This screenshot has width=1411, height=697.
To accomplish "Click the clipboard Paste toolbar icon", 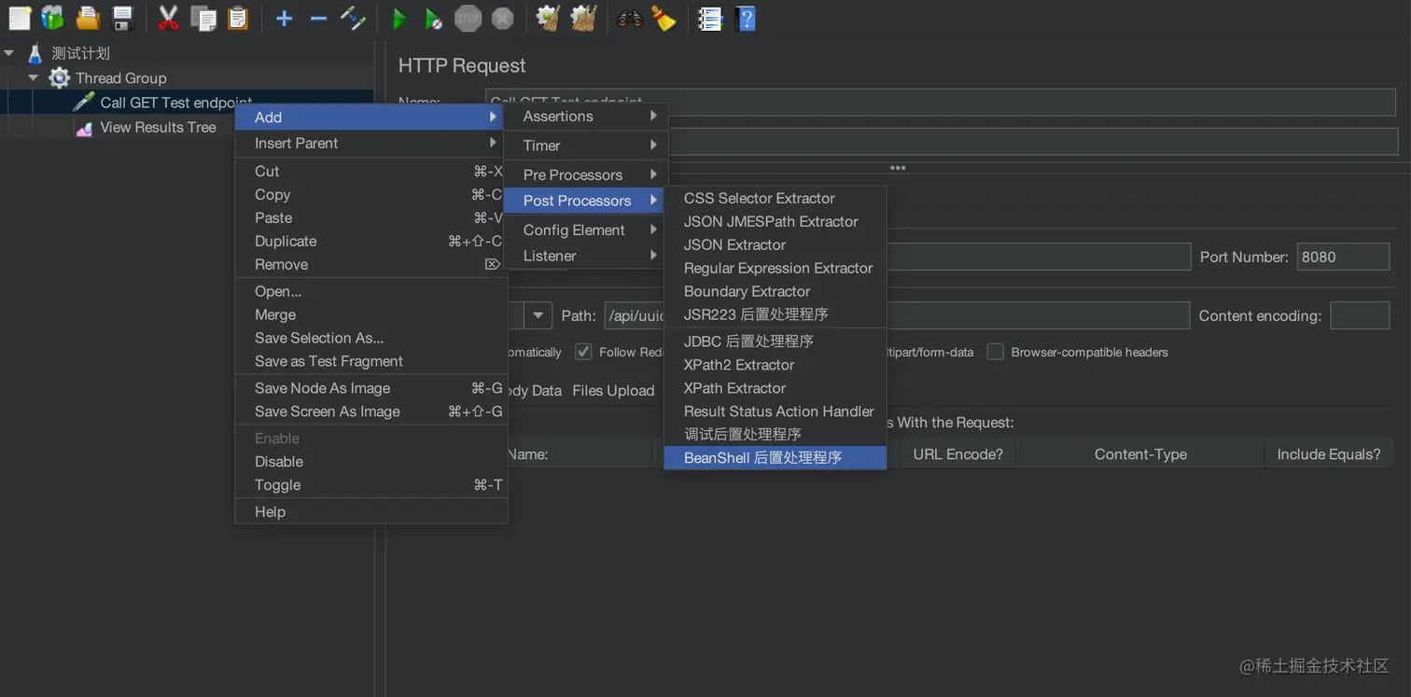I will [x=238, y=18].
